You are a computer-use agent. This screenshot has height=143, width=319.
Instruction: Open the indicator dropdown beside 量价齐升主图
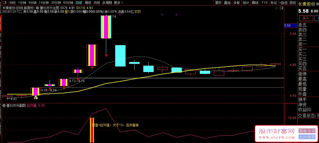tap(37, 8)
